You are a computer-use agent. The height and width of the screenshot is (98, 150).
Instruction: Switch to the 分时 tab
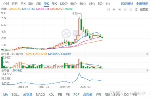(6, 4)
